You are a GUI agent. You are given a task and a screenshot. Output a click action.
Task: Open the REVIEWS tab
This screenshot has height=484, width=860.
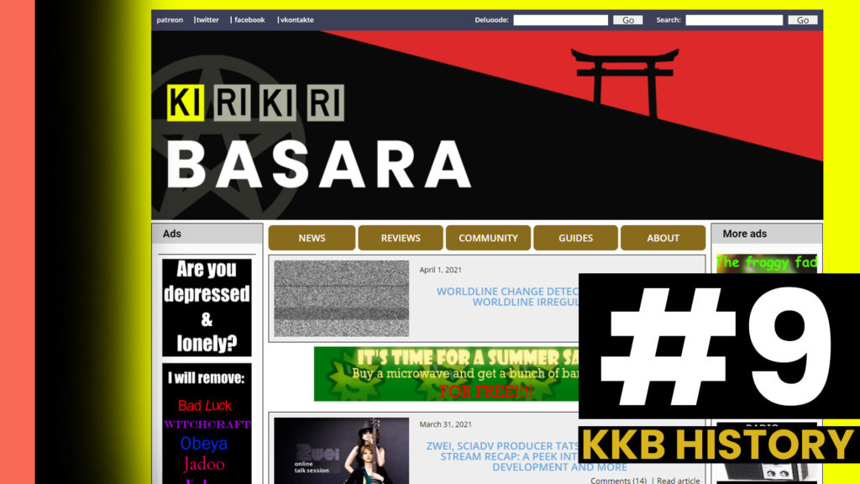click(401, 238)
